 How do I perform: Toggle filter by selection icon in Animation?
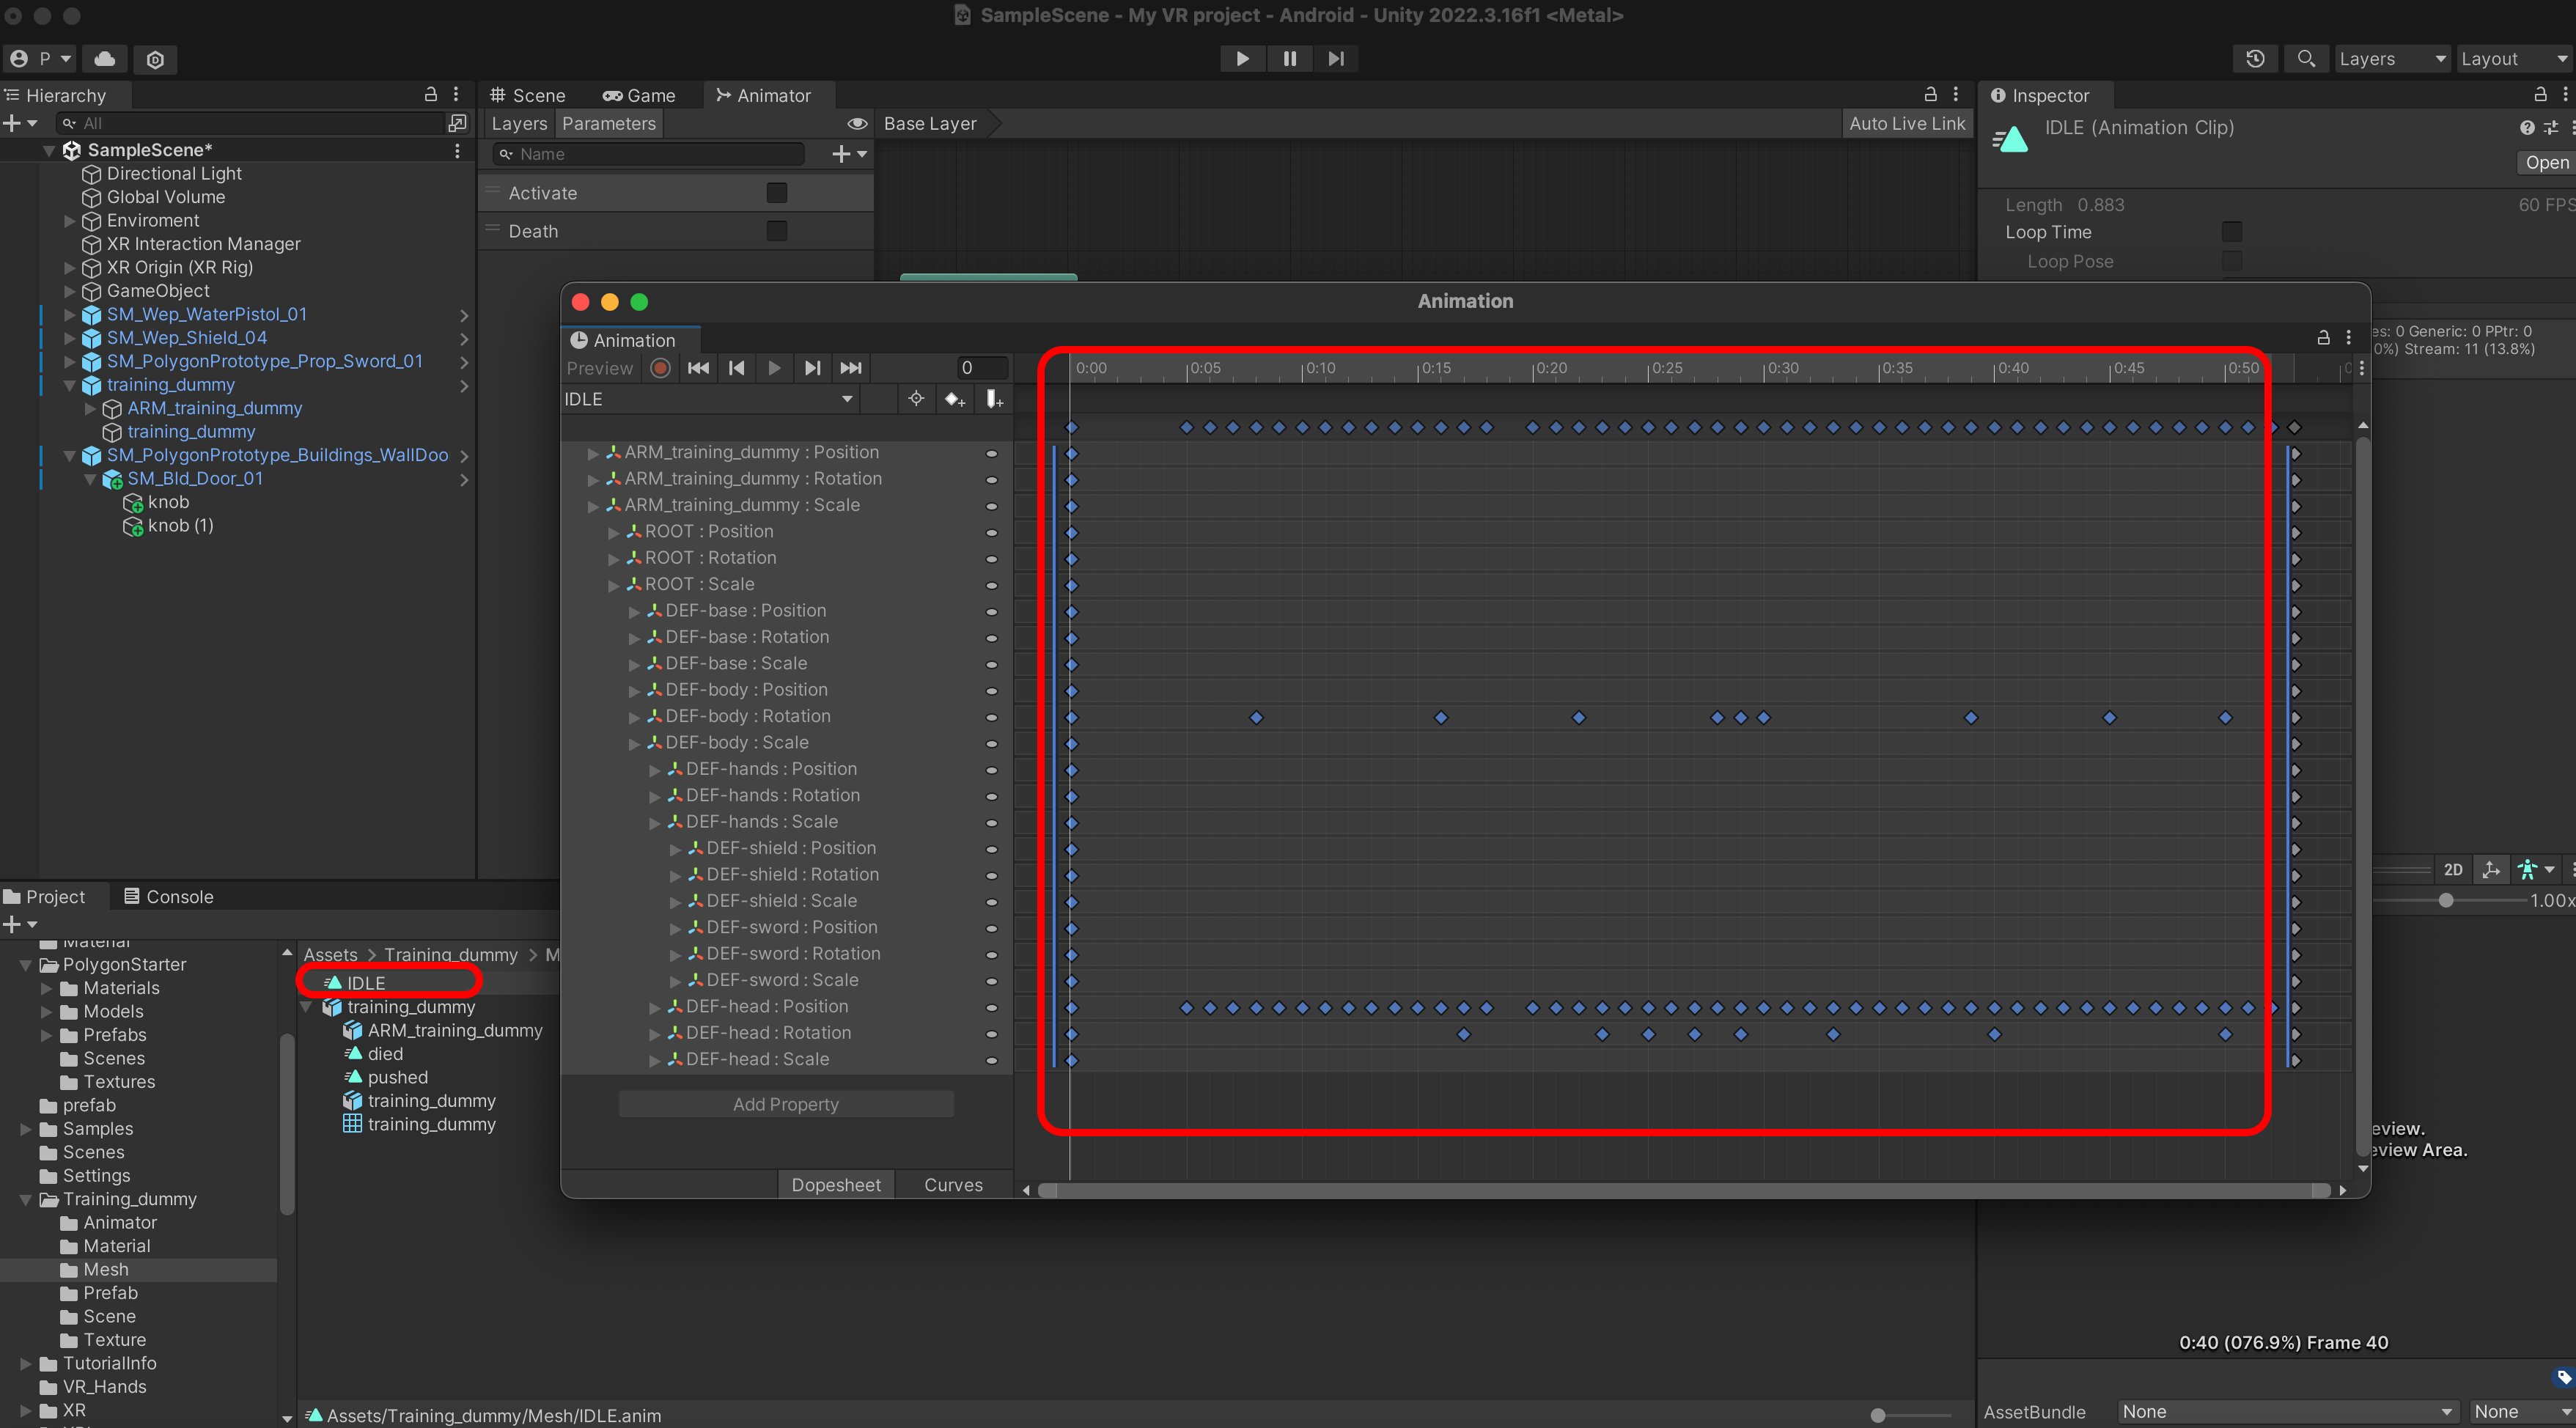(x=916, y=399)
